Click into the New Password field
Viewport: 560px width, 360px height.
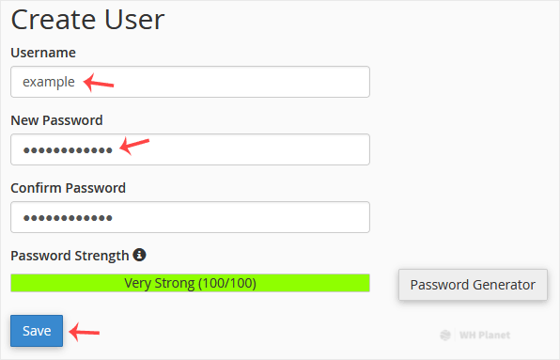[x=190, y=149]
